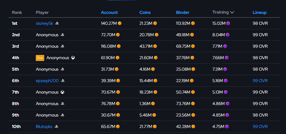This screenshot has height=134, width=286.
Task: Sort leaderboard by Coins column
Action: click(145, 12)
